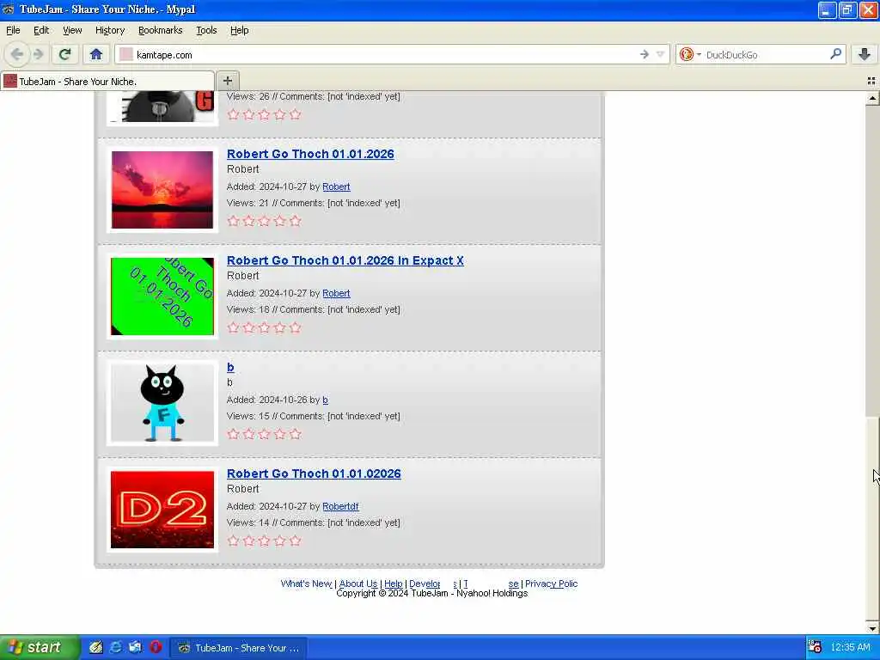Open the What's New footer link
Viewport: 880px width, 660px height.
click(x=307, y=584)
